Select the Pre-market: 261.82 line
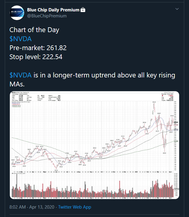 pos(38,48)
